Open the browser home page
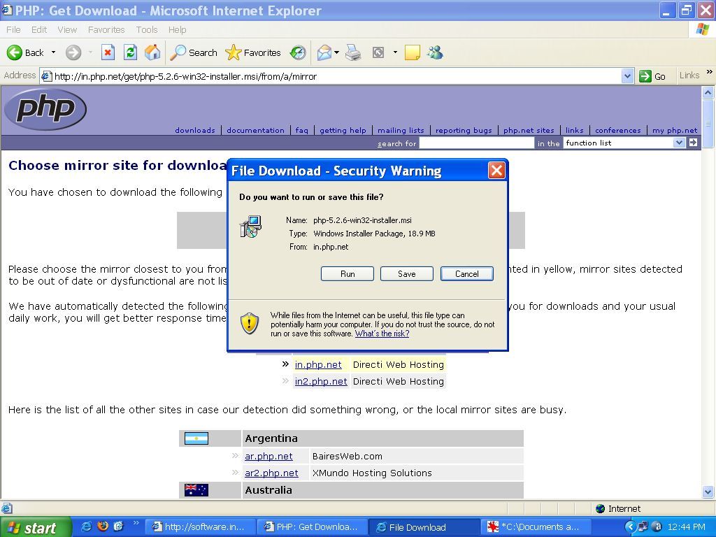This screenshot has height=537, width=716. [152, 52]
